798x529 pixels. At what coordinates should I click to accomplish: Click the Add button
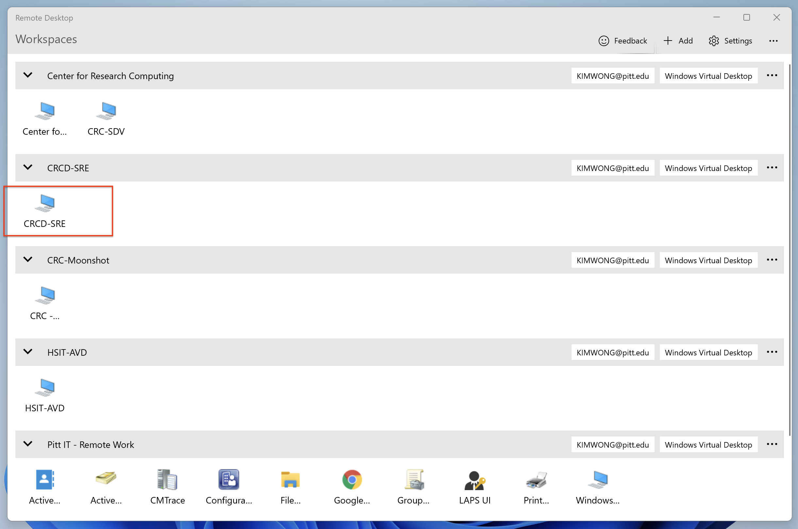point(678,41)
